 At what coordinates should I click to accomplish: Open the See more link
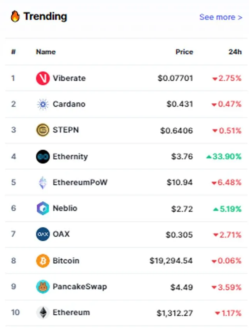point(221,17)
